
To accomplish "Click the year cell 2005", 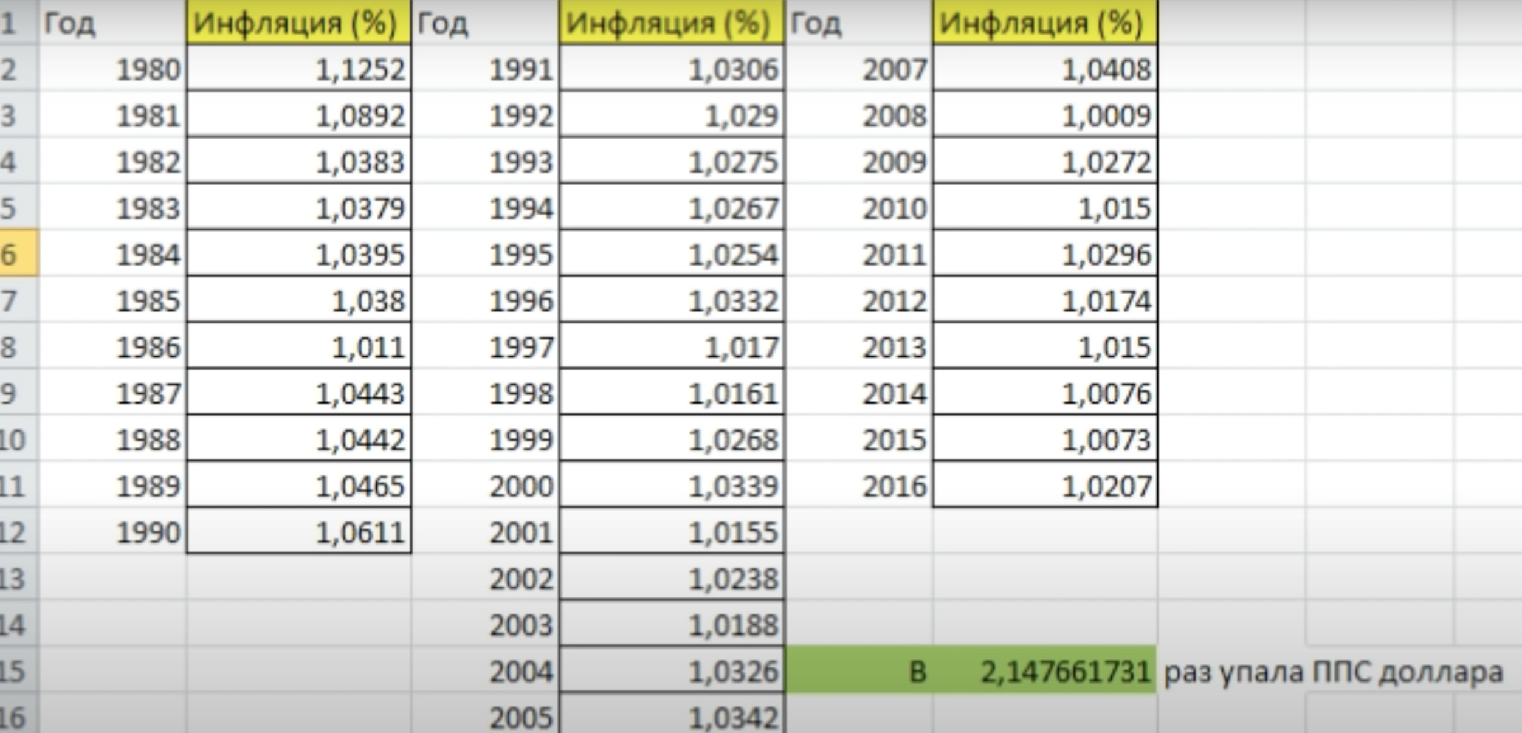I will [485, 714].
